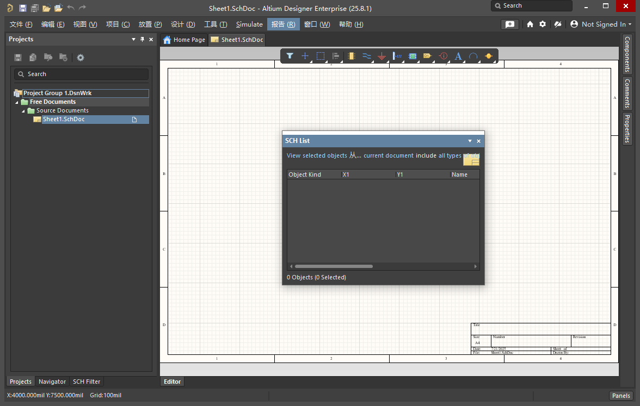Select the text string tool
The height and width of the screenshot is (406, 640).
click(x=458, y=56)
